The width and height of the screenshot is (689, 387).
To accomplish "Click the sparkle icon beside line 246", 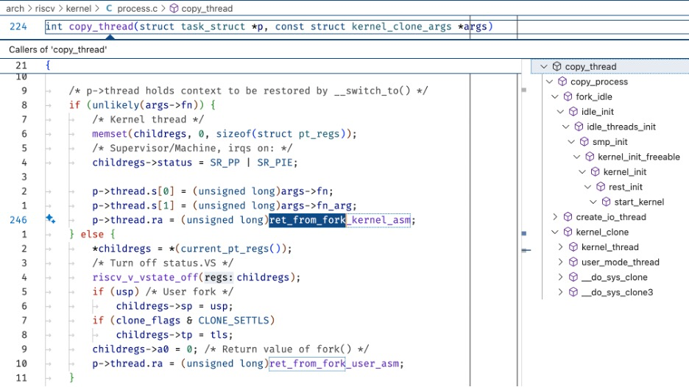I will [x=51, y=219].
